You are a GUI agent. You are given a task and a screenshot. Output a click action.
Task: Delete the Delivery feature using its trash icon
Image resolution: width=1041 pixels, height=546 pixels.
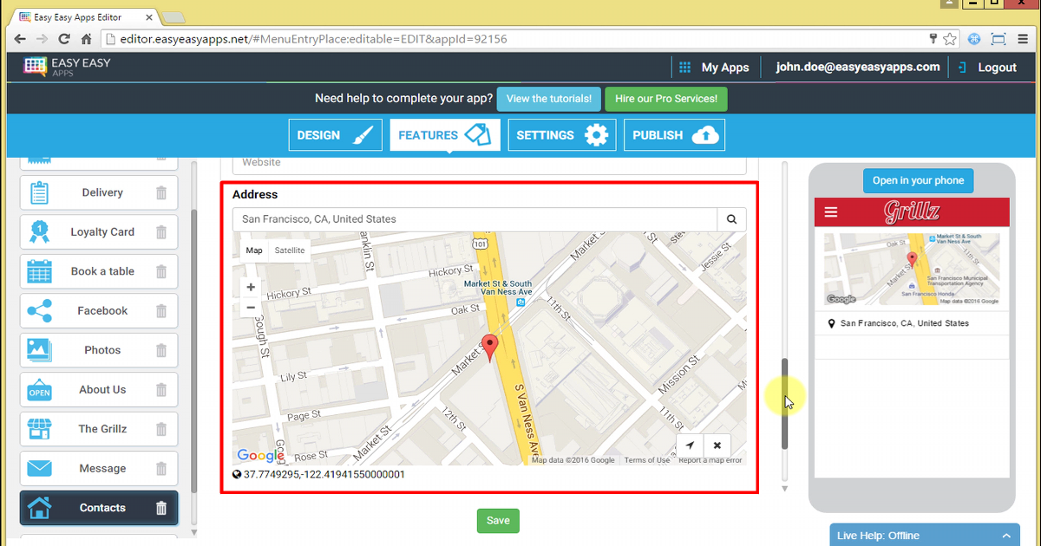point(161,192)
